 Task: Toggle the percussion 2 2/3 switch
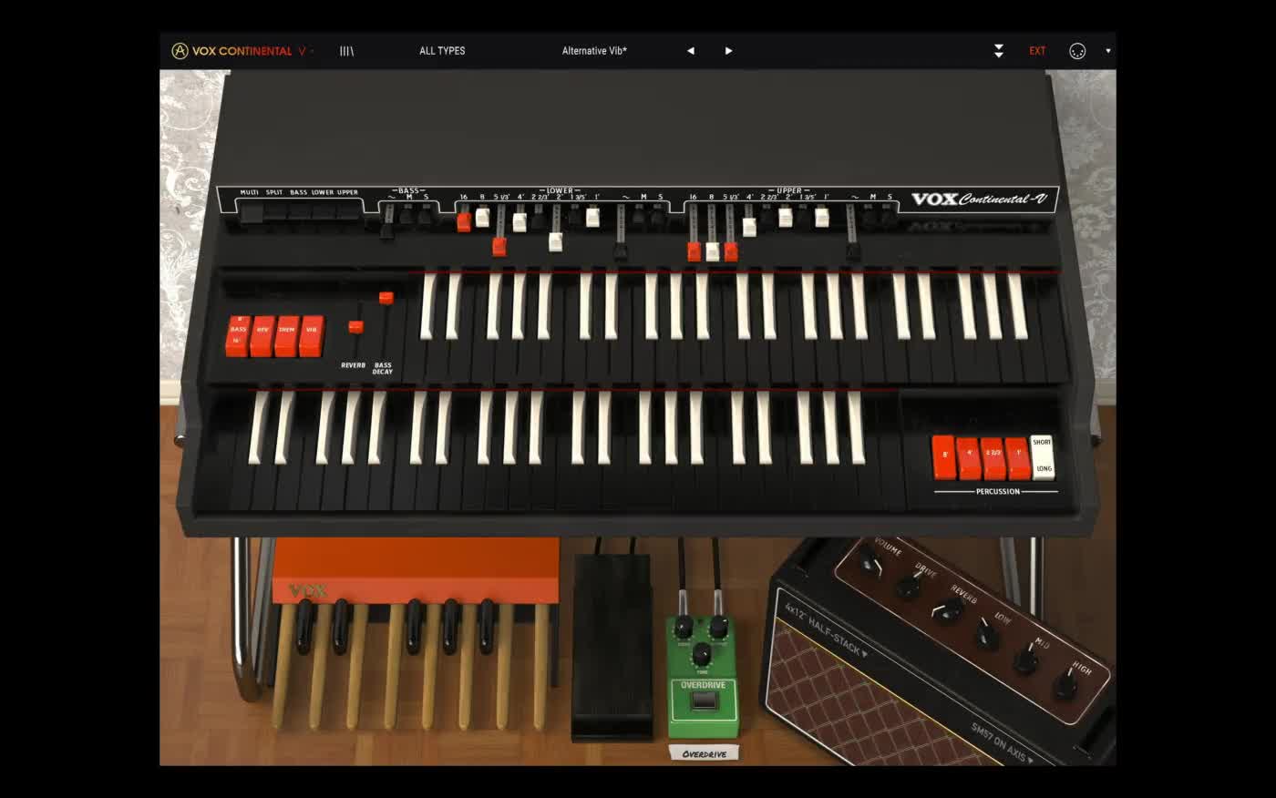click(x=993, y=457)
